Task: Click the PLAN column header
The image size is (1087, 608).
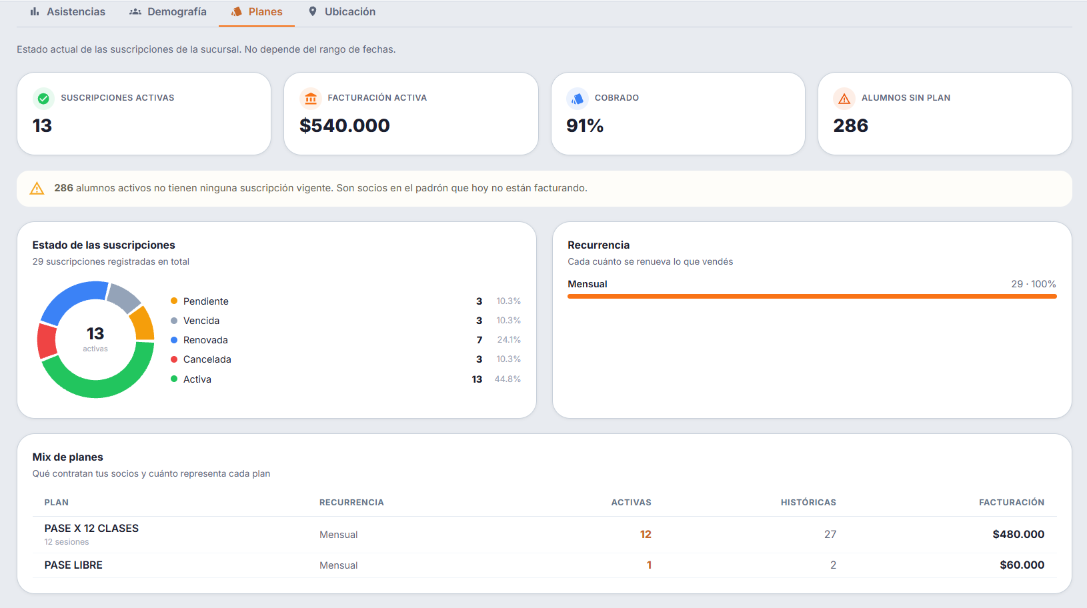Action: [57, 503]
